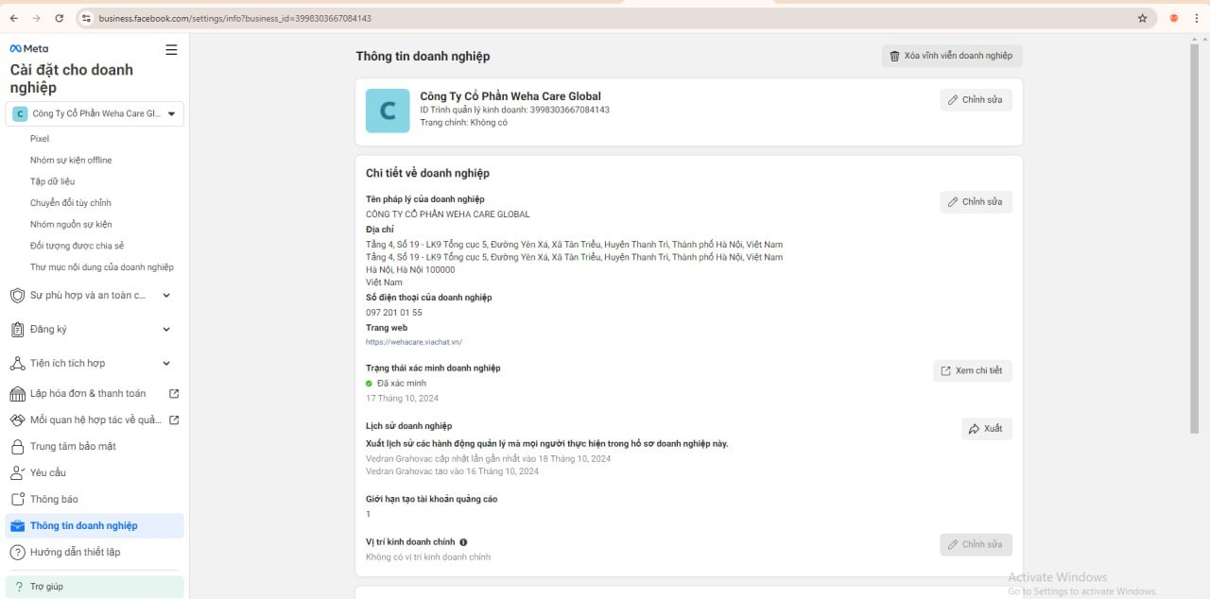
Task: Click Xóa vĩnh viễn doanh nghiệp button
Action: (952, 56)
